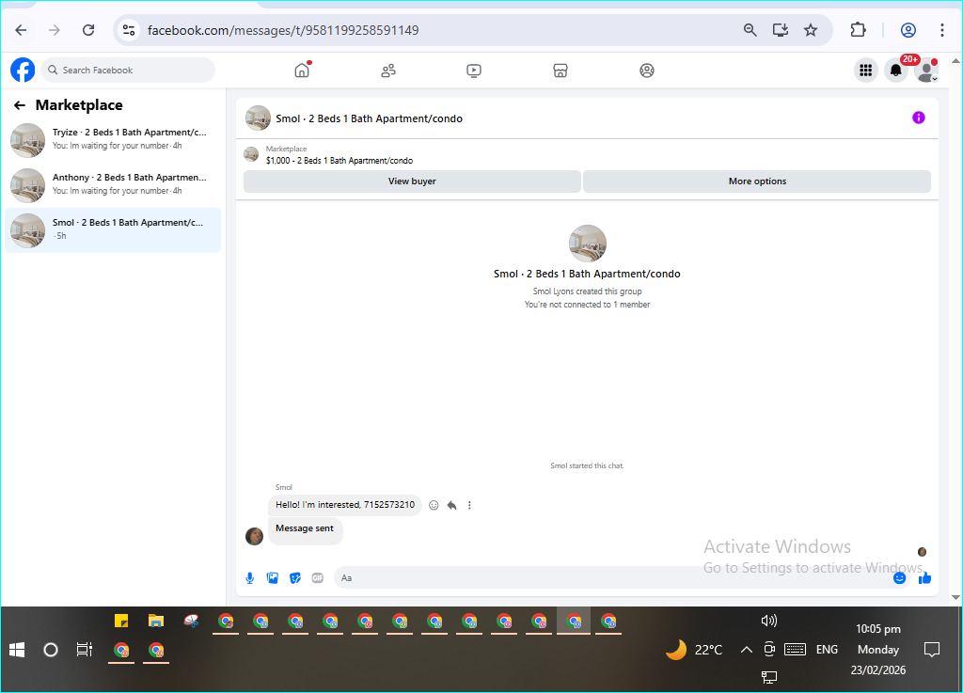Open the Windows Start menu

tap(17, 650)
